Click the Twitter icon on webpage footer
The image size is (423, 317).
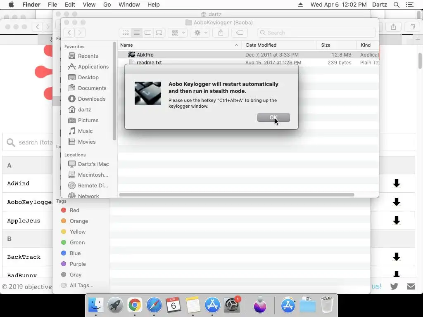394,286
